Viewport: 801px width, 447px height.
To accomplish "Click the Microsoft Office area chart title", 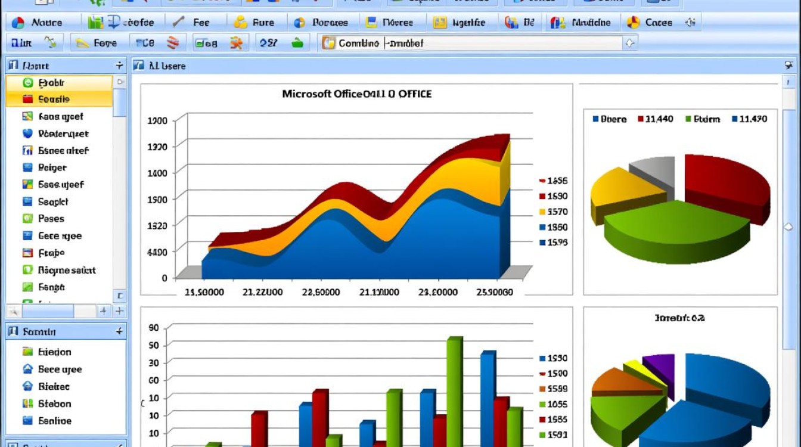I will [x=357, y=94].
